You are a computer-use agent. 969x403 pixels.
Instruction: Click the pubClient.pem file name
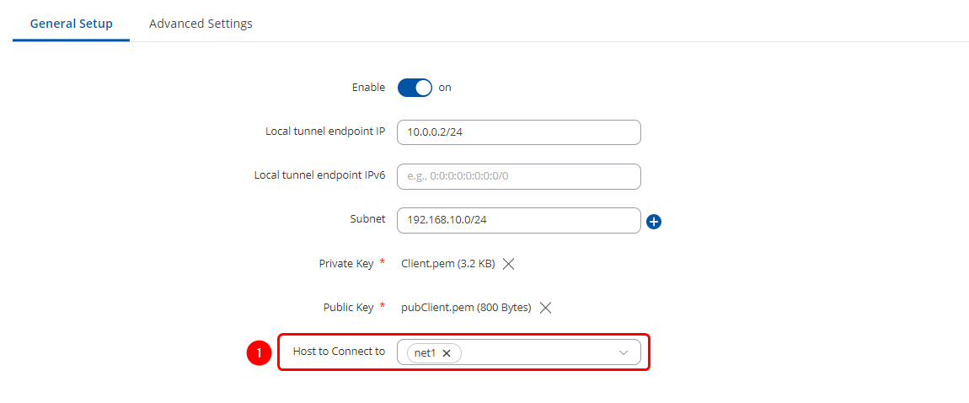coord(466,308)
